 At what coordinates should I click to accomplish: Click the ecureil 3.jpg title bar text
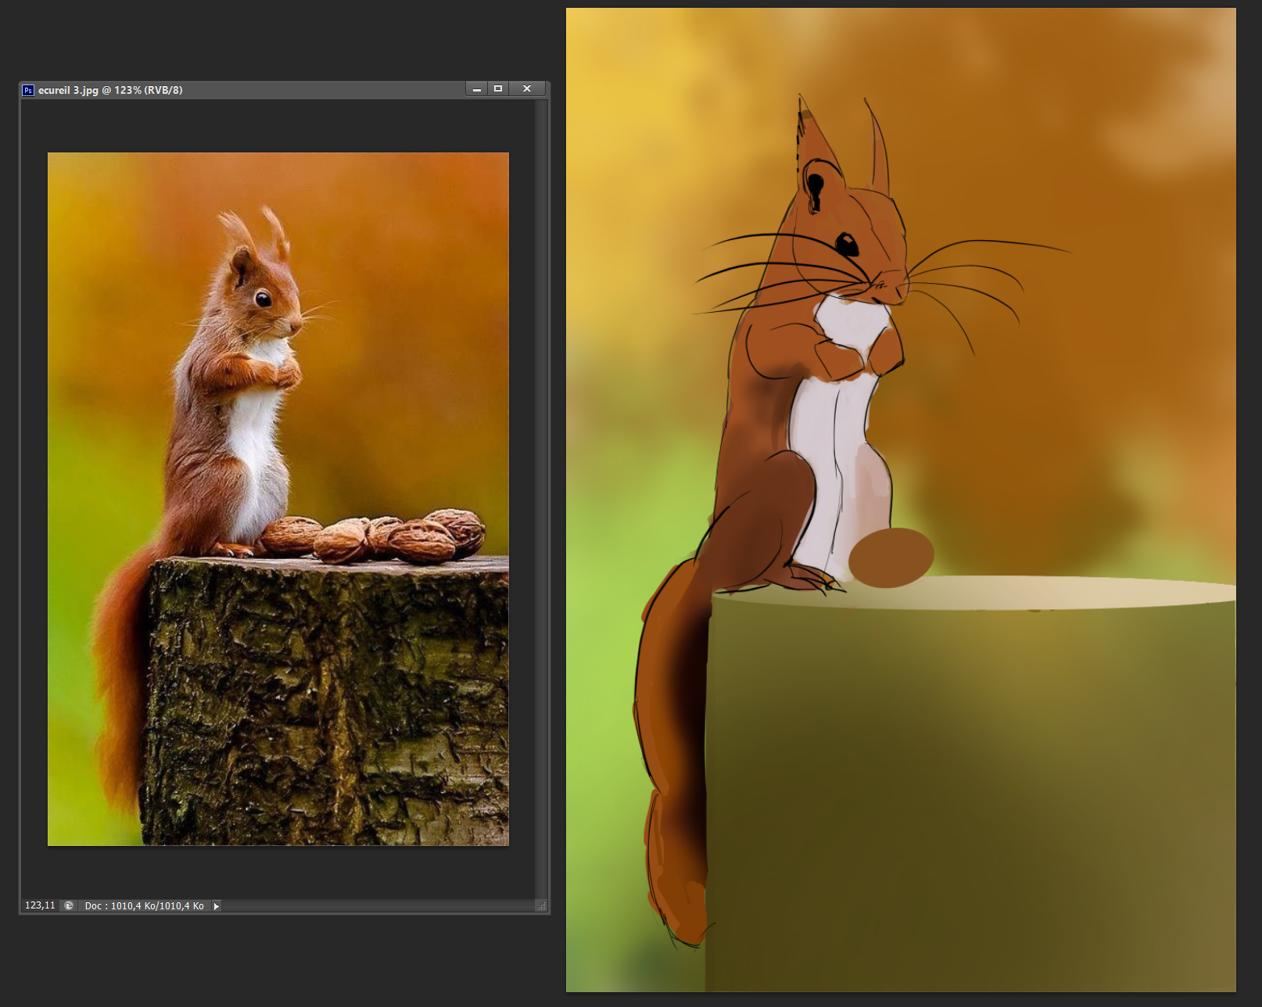[110, 90]
